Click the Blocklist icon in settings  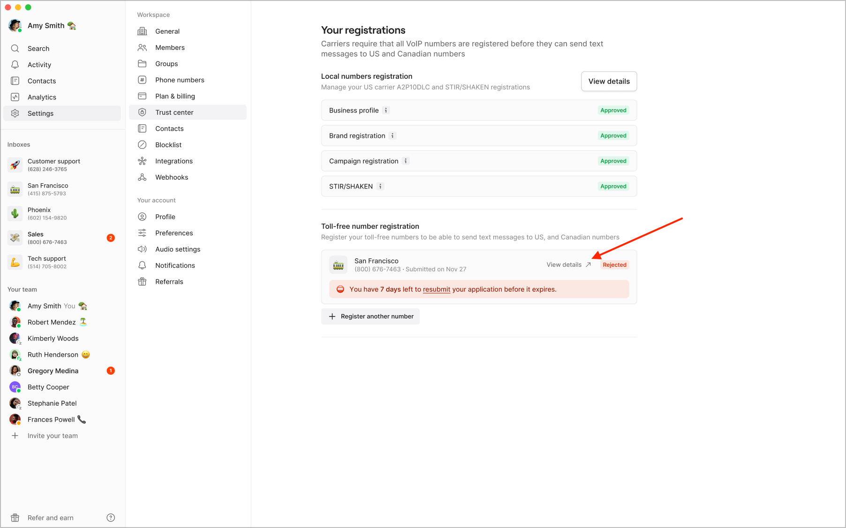[142, 145]
